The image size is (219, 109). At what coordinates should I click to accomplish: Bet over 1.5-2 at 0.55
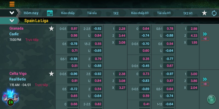[97, 44]
